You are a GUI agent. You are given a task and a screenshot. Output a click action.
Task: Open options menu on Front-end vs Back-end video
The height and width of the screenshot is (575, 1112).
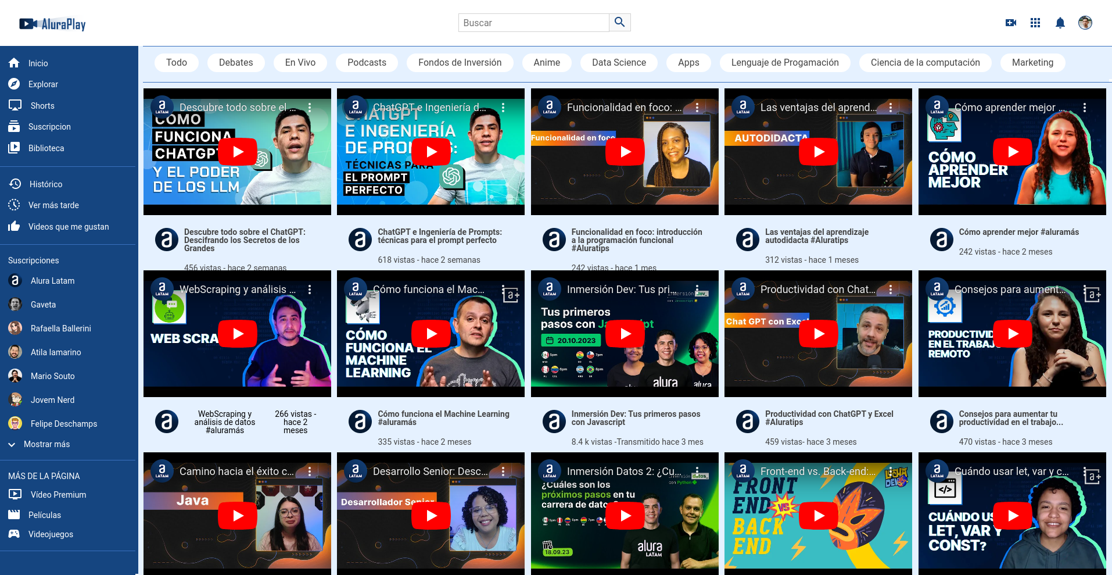890,471
